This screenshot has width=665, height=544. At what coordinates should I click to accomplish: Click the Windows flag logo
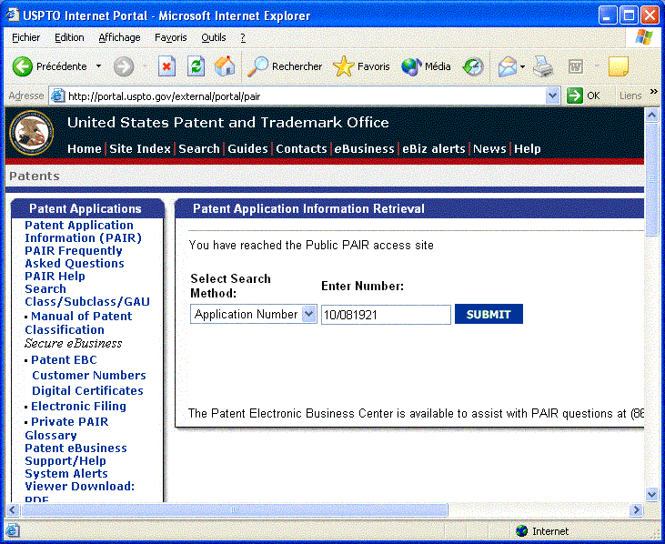(x=644, y=37)
